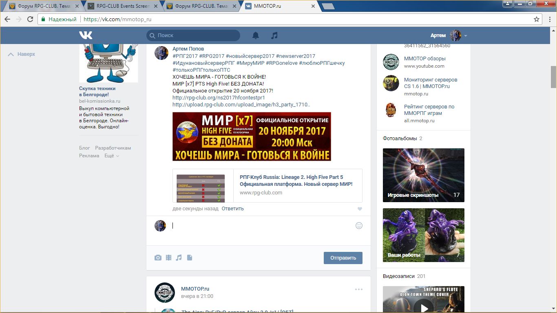Attach a photo with the camera icon
This screenshot has height=313, width=557.
click(158, 258)
